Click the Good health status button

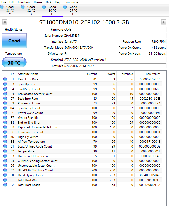pos(14,41)
